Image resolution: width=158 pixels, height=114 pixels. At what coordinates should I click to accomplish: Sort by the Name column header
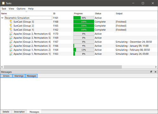[26, 14]
